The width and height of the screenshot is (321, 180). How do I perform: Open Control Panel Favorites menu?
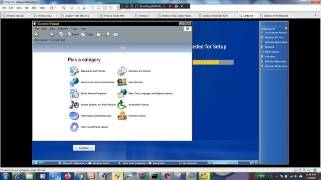63,29
